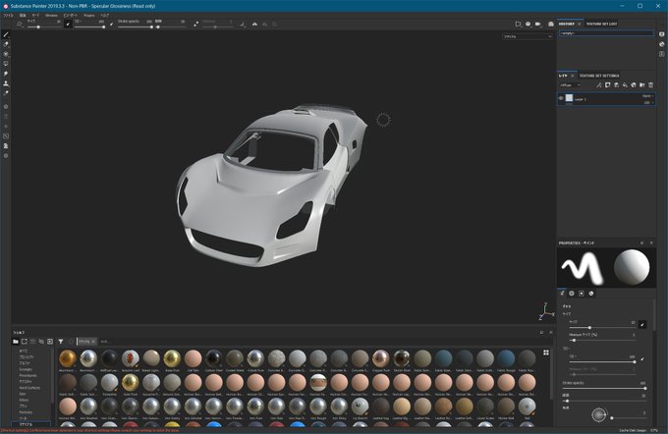Open the viewport channel dropdown at top right
This screenshot has width=668, height=434.
[528, 37]
